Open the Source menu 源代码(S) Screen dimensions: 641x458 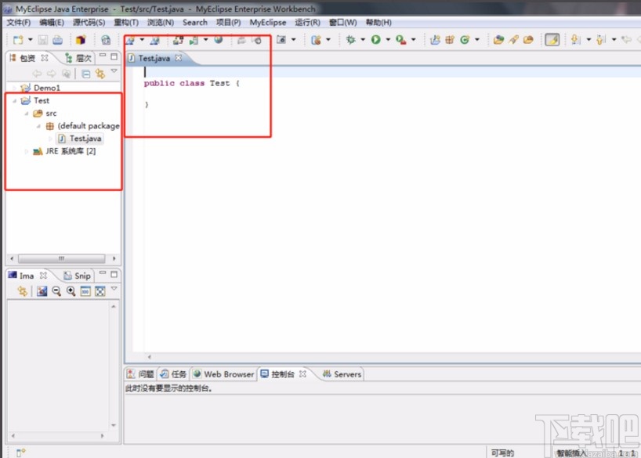(89, 23)
